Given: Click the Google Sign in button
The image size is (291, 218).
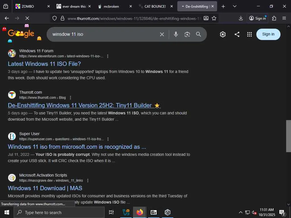Looking at the screenshot, I should click(268, 34).
